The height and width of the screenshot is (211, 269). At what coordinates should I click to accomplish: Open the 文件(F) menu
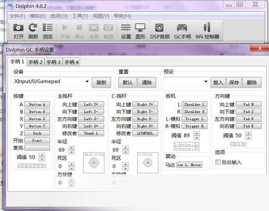[x=17, y=16]
